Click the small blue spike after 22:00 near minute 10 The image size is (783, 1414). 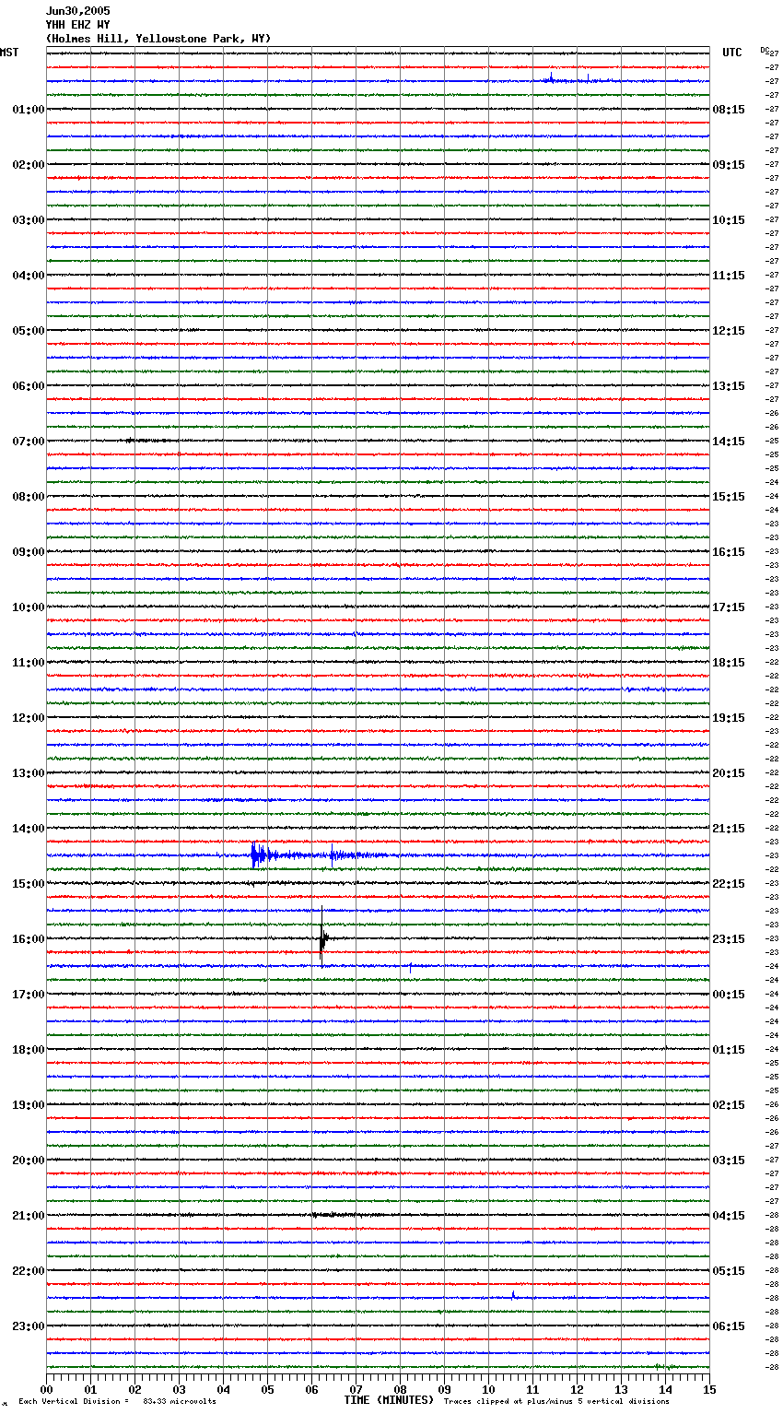(x=513, y=1295)
